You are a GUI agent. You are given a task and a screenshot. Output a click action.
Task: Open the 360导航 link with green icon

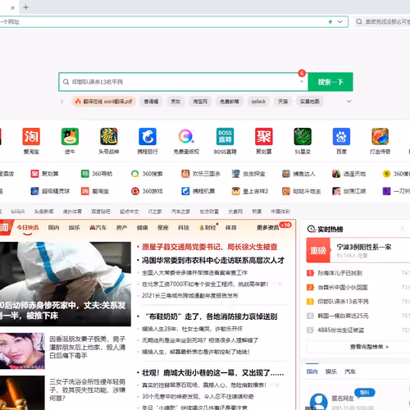click(x=97, y=174)
